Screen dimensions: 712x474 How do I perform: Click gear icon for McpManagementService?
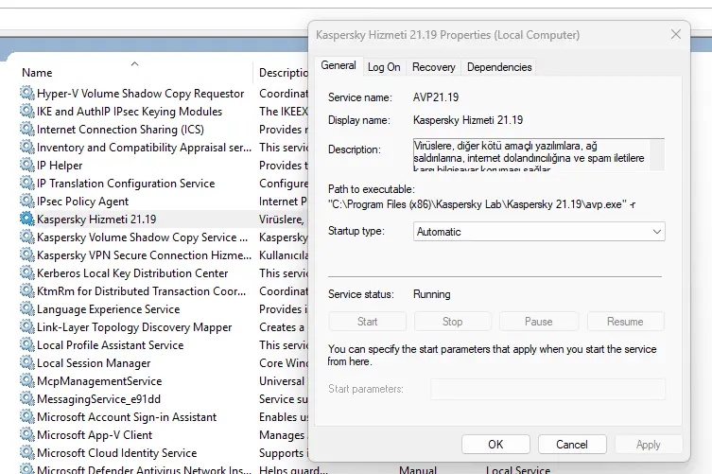(27, 381)
